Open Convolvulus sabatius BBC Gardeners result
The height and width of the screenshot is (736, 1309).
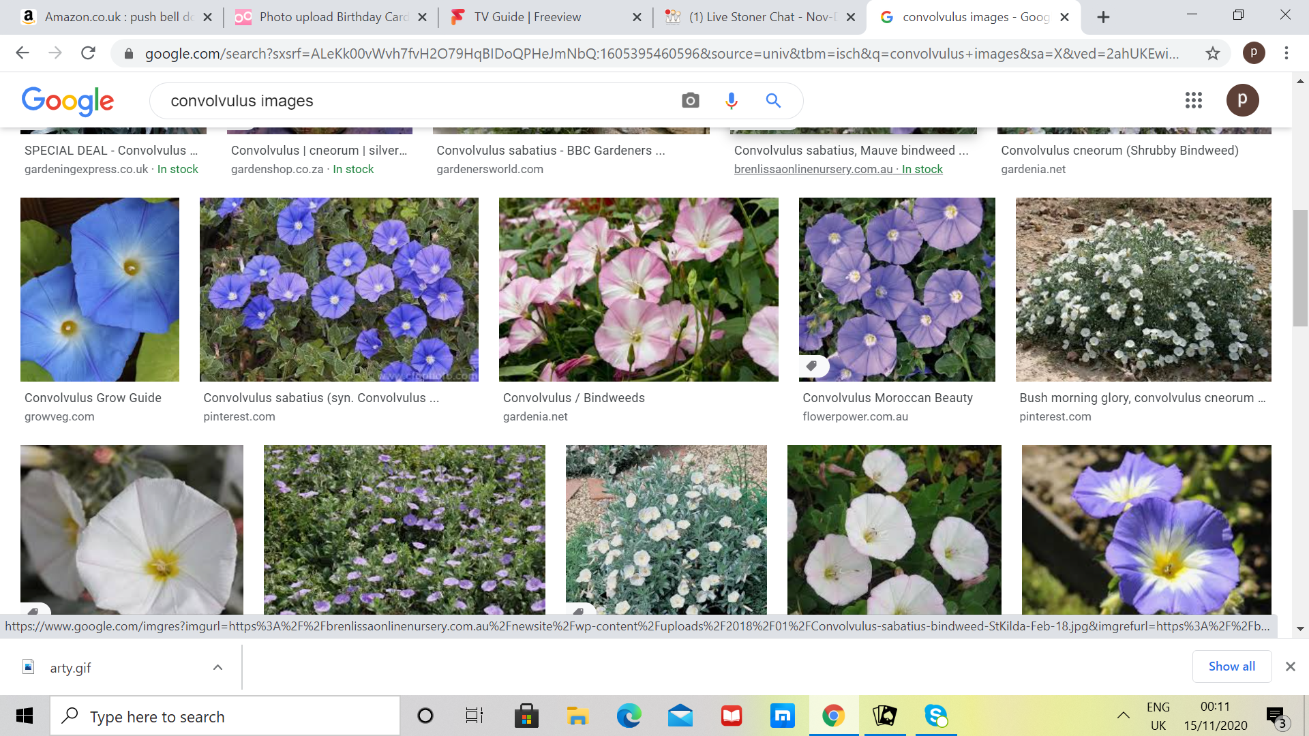(x=551, y=151)
